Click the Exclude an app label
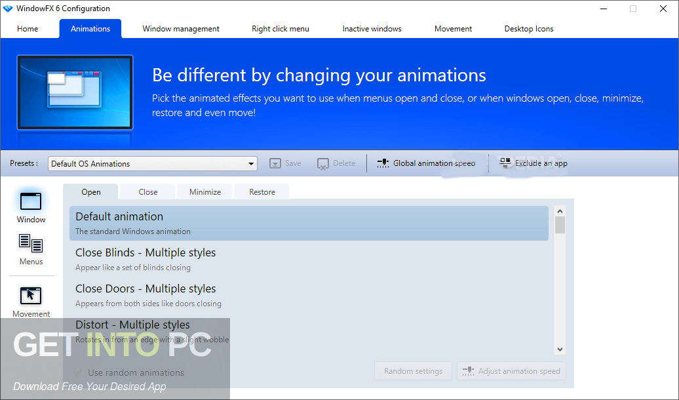This screenshot has height=400, width=679. click(x=541, y=163)
